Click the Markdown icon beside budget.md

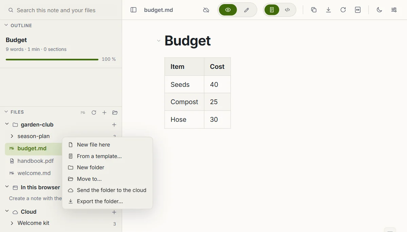point(12,148)
